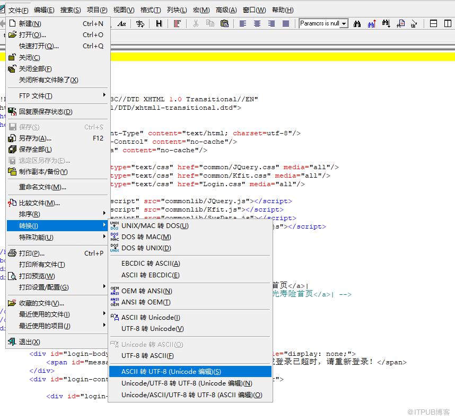Viewport: 455px width, 420px height.
Task: Select 比较文件(M)... menu entry
Action: tap(57, 203)
